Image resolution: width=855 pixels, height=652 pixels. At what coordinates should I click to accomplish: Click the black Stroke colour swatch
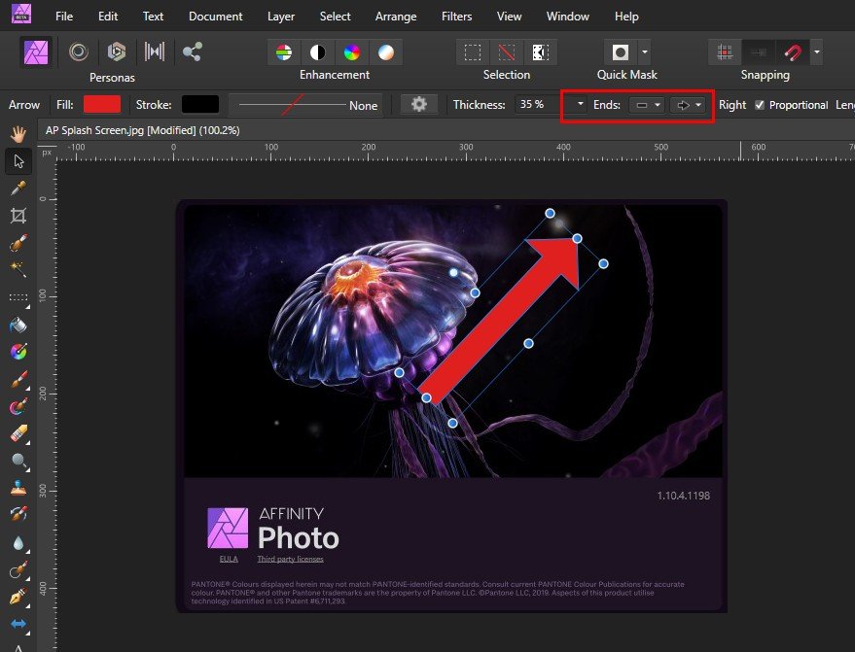(x=200, y=104)
